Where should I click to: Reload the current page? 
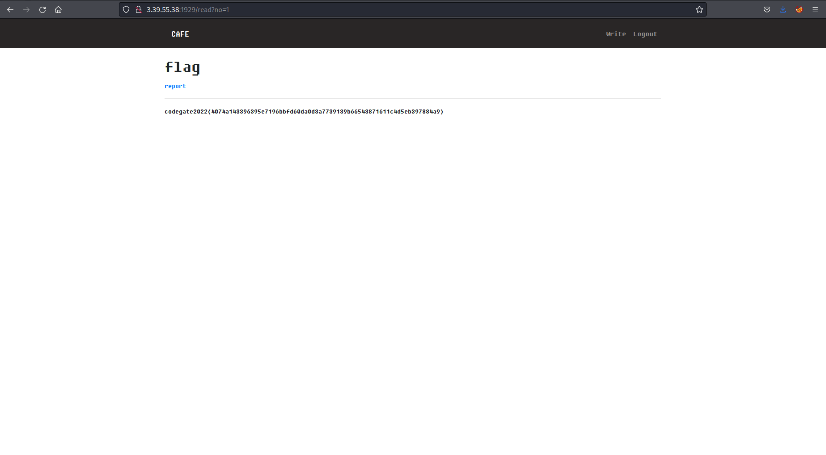coord(42,9)
